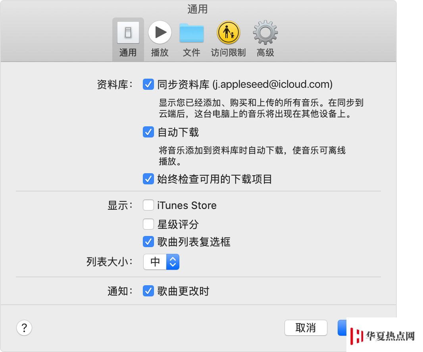
Task: Toggle 始终检查可用的下载项目 checkbox
Action: tap(148, 179)
